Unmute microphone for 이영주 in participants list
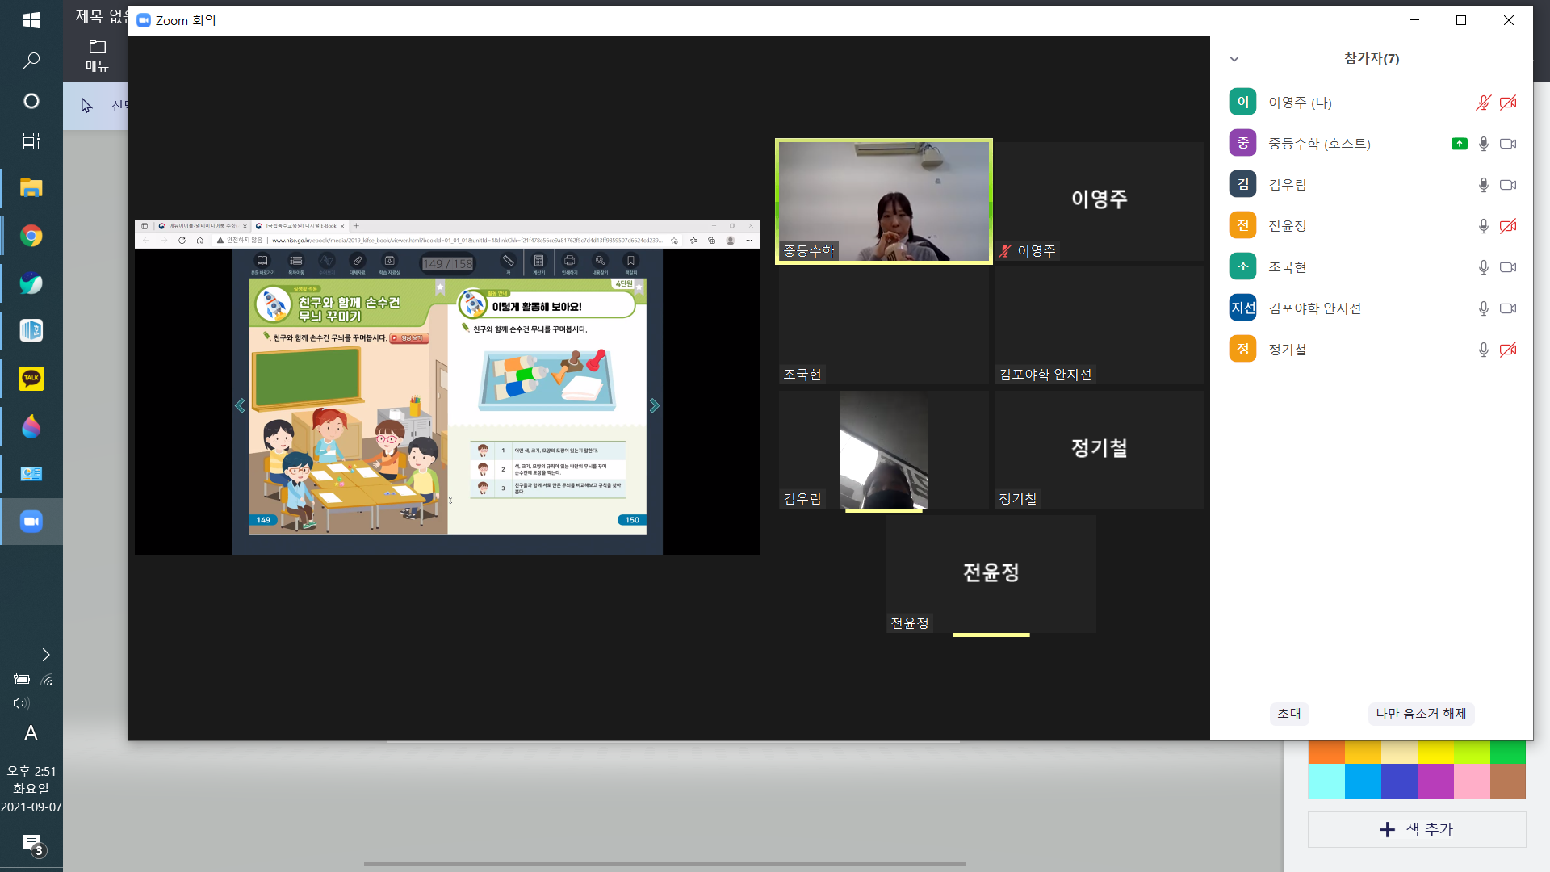This screenshot has height=872, width=1550. tap(1483, 103)
